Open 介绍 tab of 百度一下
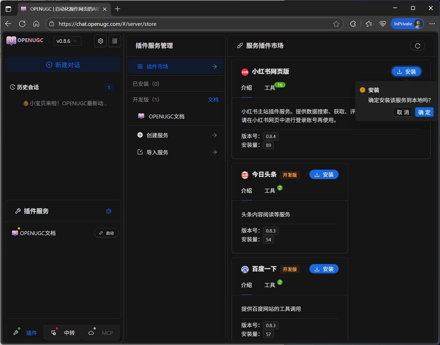This screenshot has height=345, width=440. tap(247, 285)
